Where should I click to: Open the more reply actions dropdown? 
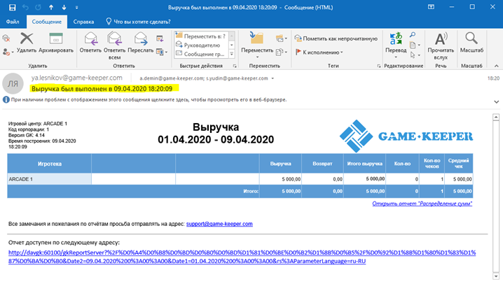tap(162, 52)
